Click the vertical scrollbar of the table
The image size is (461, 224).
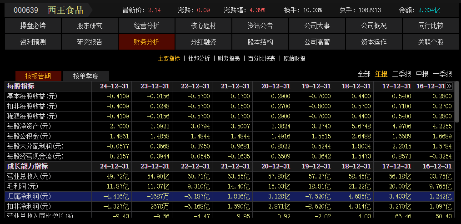tap(456, 102)
